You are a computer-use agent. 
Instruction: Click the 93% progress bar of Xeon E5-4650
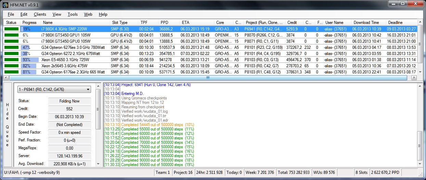[x=30, y=59]
